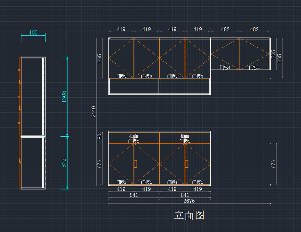Image resolution: width=301 pixels, height=232 pixels.
Task: Click the right 841 dimension text
Action: click(185, 195)
